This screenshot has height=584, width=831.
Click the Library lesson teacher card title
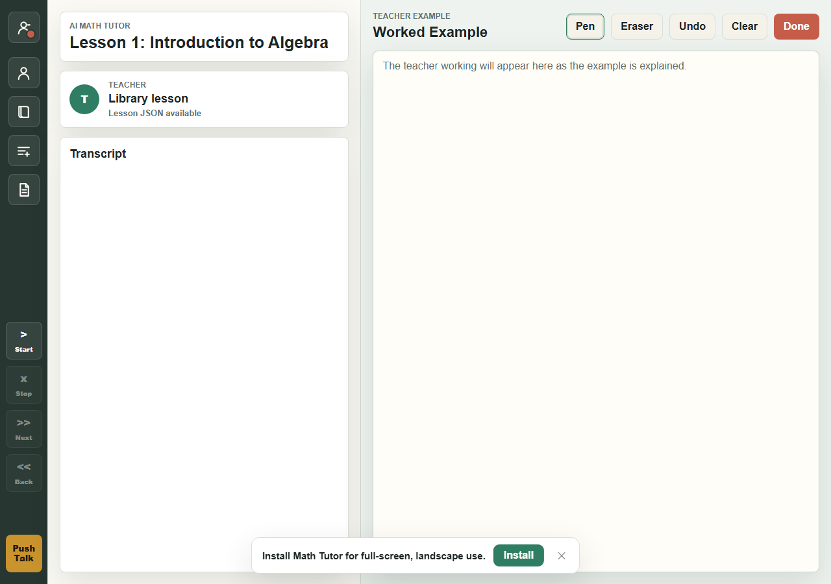(148, 99)
